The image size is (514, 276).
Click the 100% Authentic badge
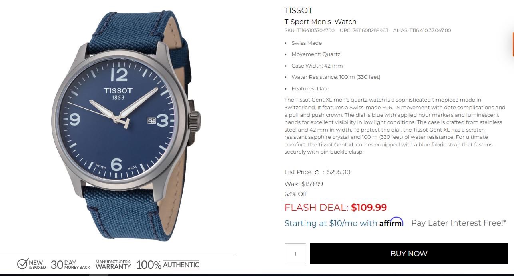[x=168, y=264]
